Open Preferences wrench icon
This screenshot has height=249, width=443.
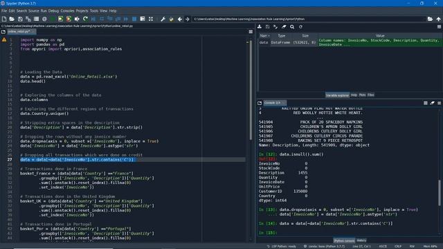[163, 19]
